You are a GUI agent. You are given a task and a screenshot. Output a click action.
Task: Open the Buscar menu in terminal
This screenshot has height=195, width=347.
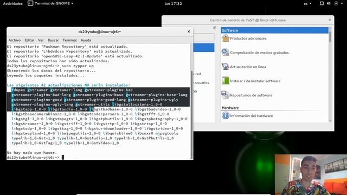[53, 40]
